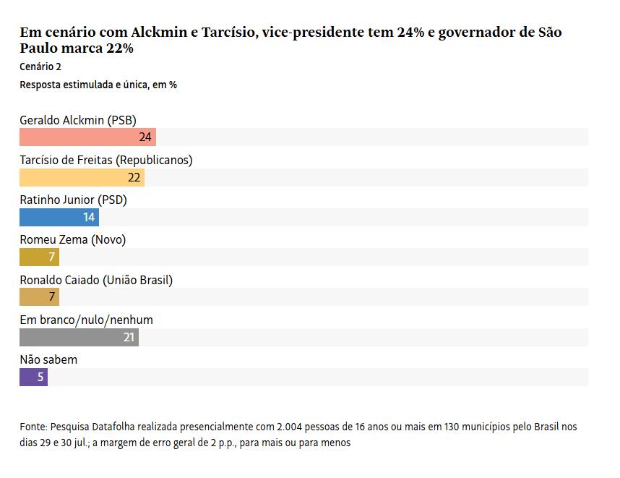Select the Romeu Zema (Novo) label

[73, 240]
